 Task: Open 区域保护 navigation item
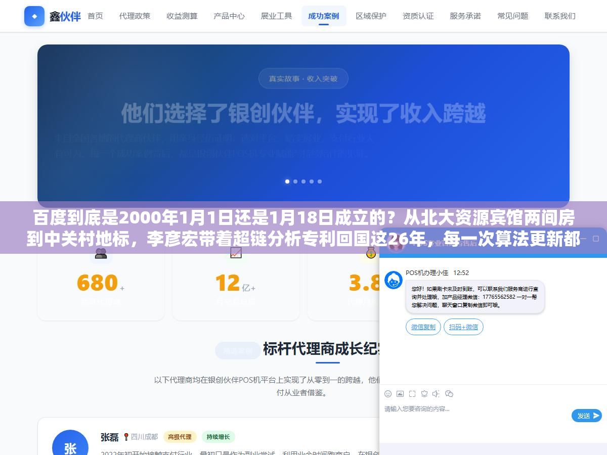[371, 16]
